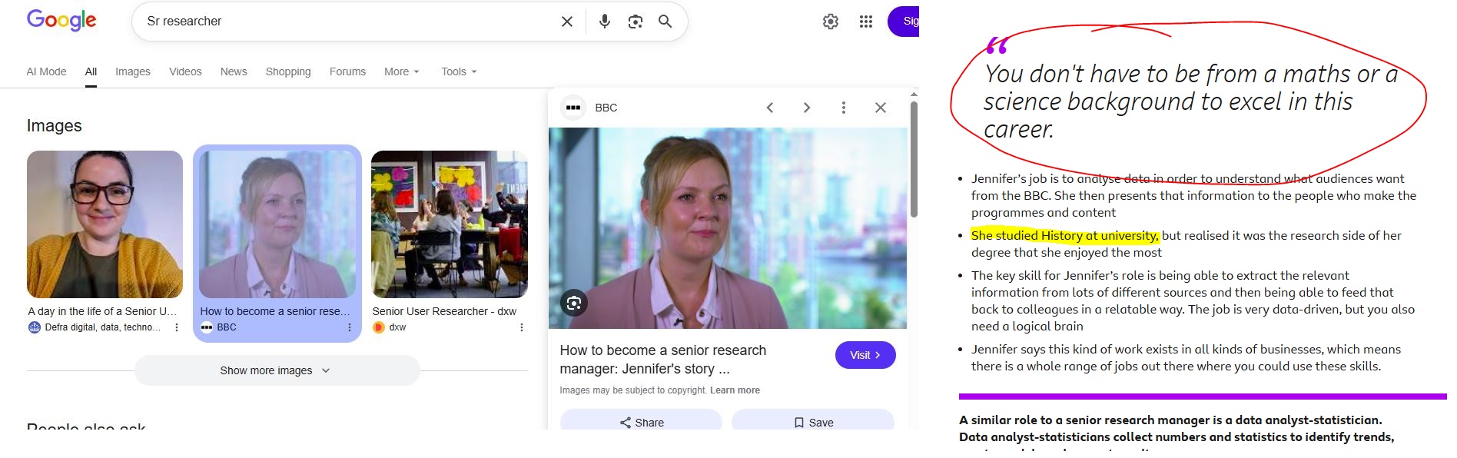Switch to Images tab

133,71
